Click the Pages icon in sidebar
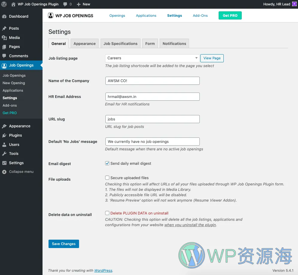The image size is (298, 275). [x=4, y=47]
